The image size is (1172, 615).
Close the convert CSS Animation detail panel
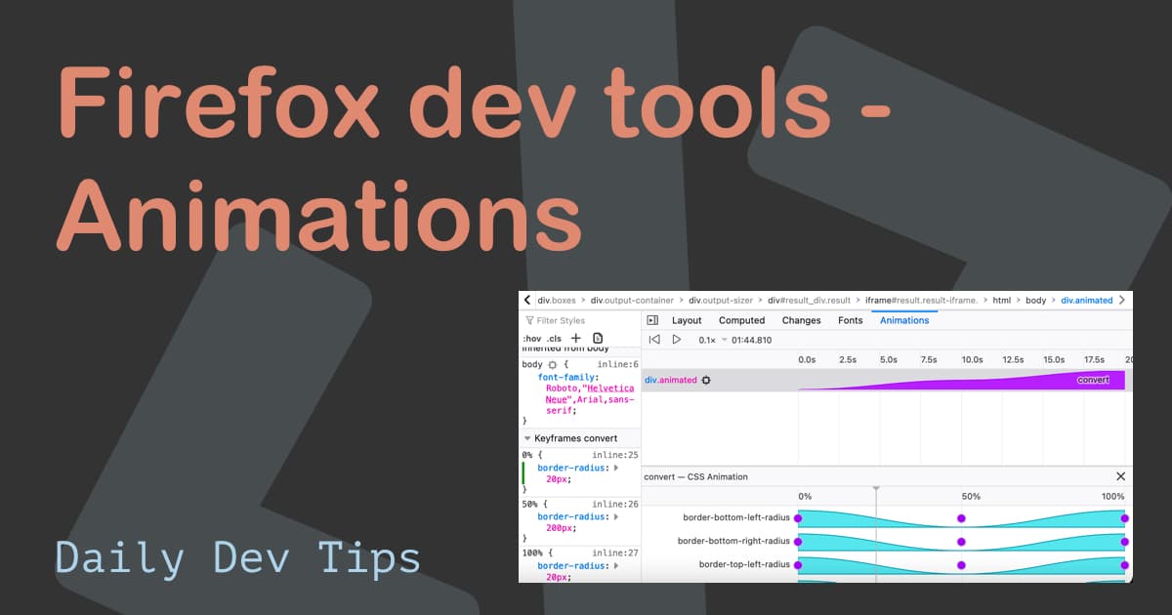(1120, 476)
